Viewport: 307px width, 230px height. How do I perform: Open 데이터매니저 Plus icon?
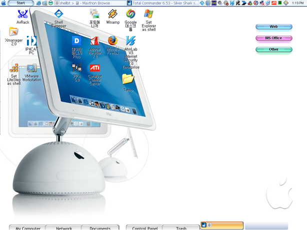[x=77, y=47]
